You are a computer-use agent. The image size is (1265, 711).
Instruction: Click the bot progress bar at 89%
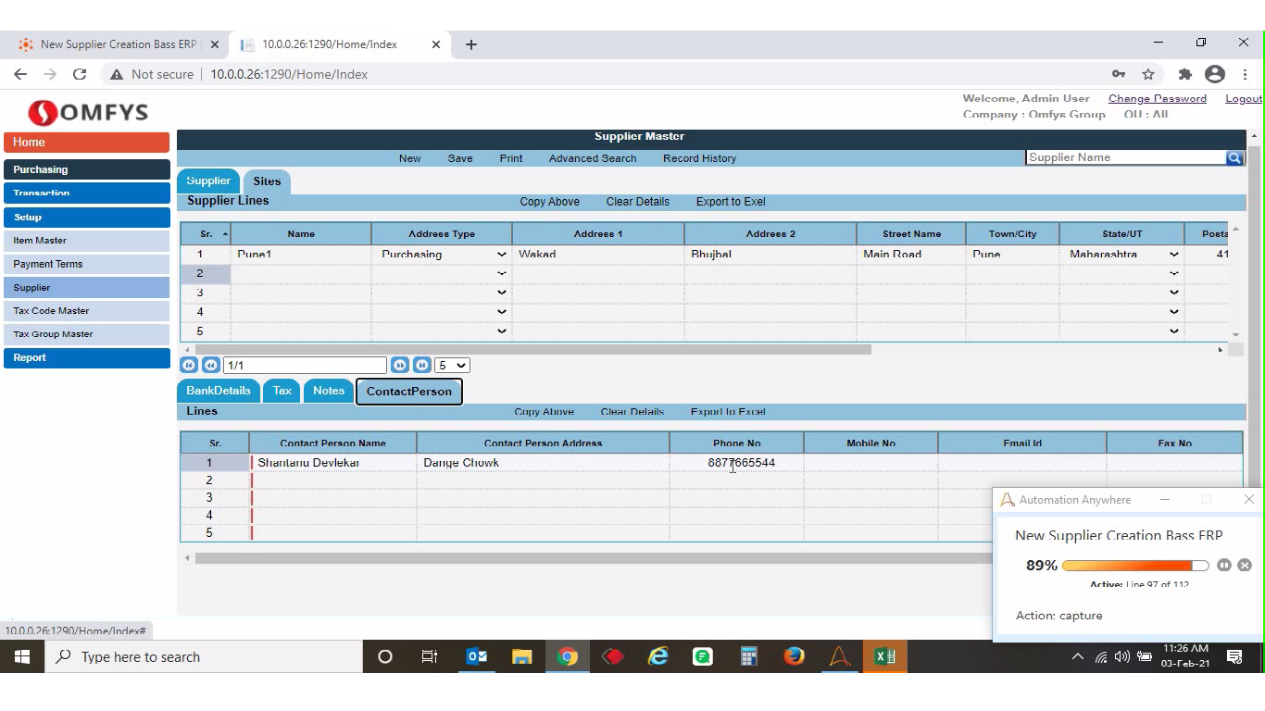[x=1134, y=566]
